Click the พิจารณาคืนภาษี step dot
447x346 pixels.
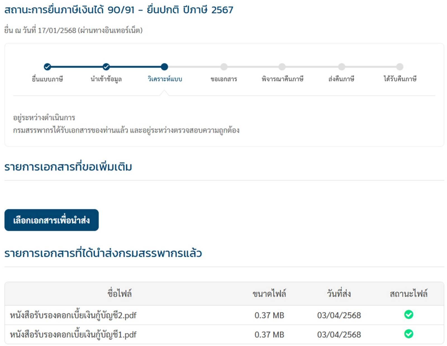point(282,67)
